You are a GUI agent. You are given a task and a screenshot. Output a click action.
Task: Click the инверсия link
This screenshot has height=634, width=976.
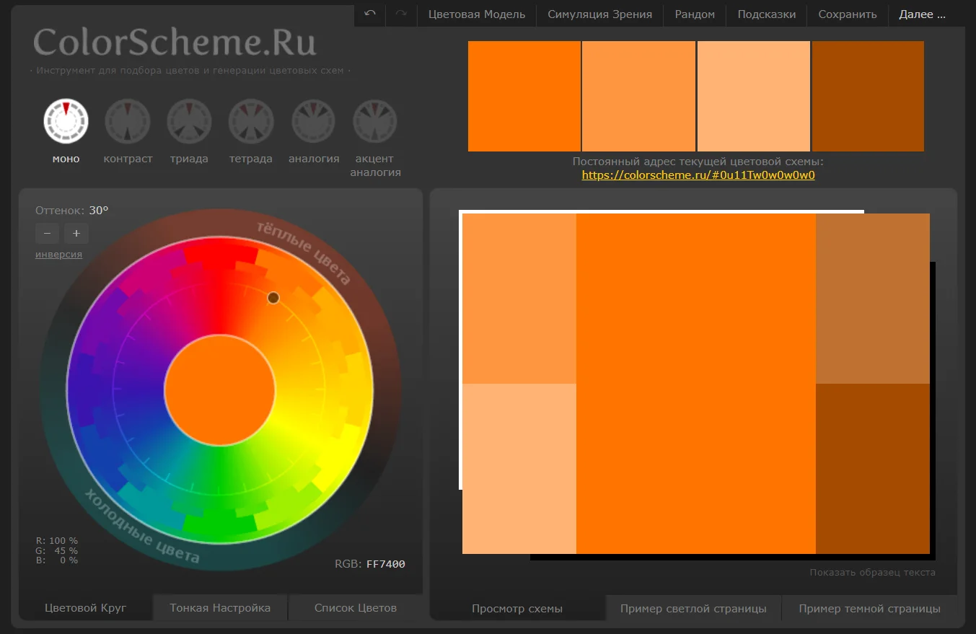pyautogui.click(x=58, y=255)
